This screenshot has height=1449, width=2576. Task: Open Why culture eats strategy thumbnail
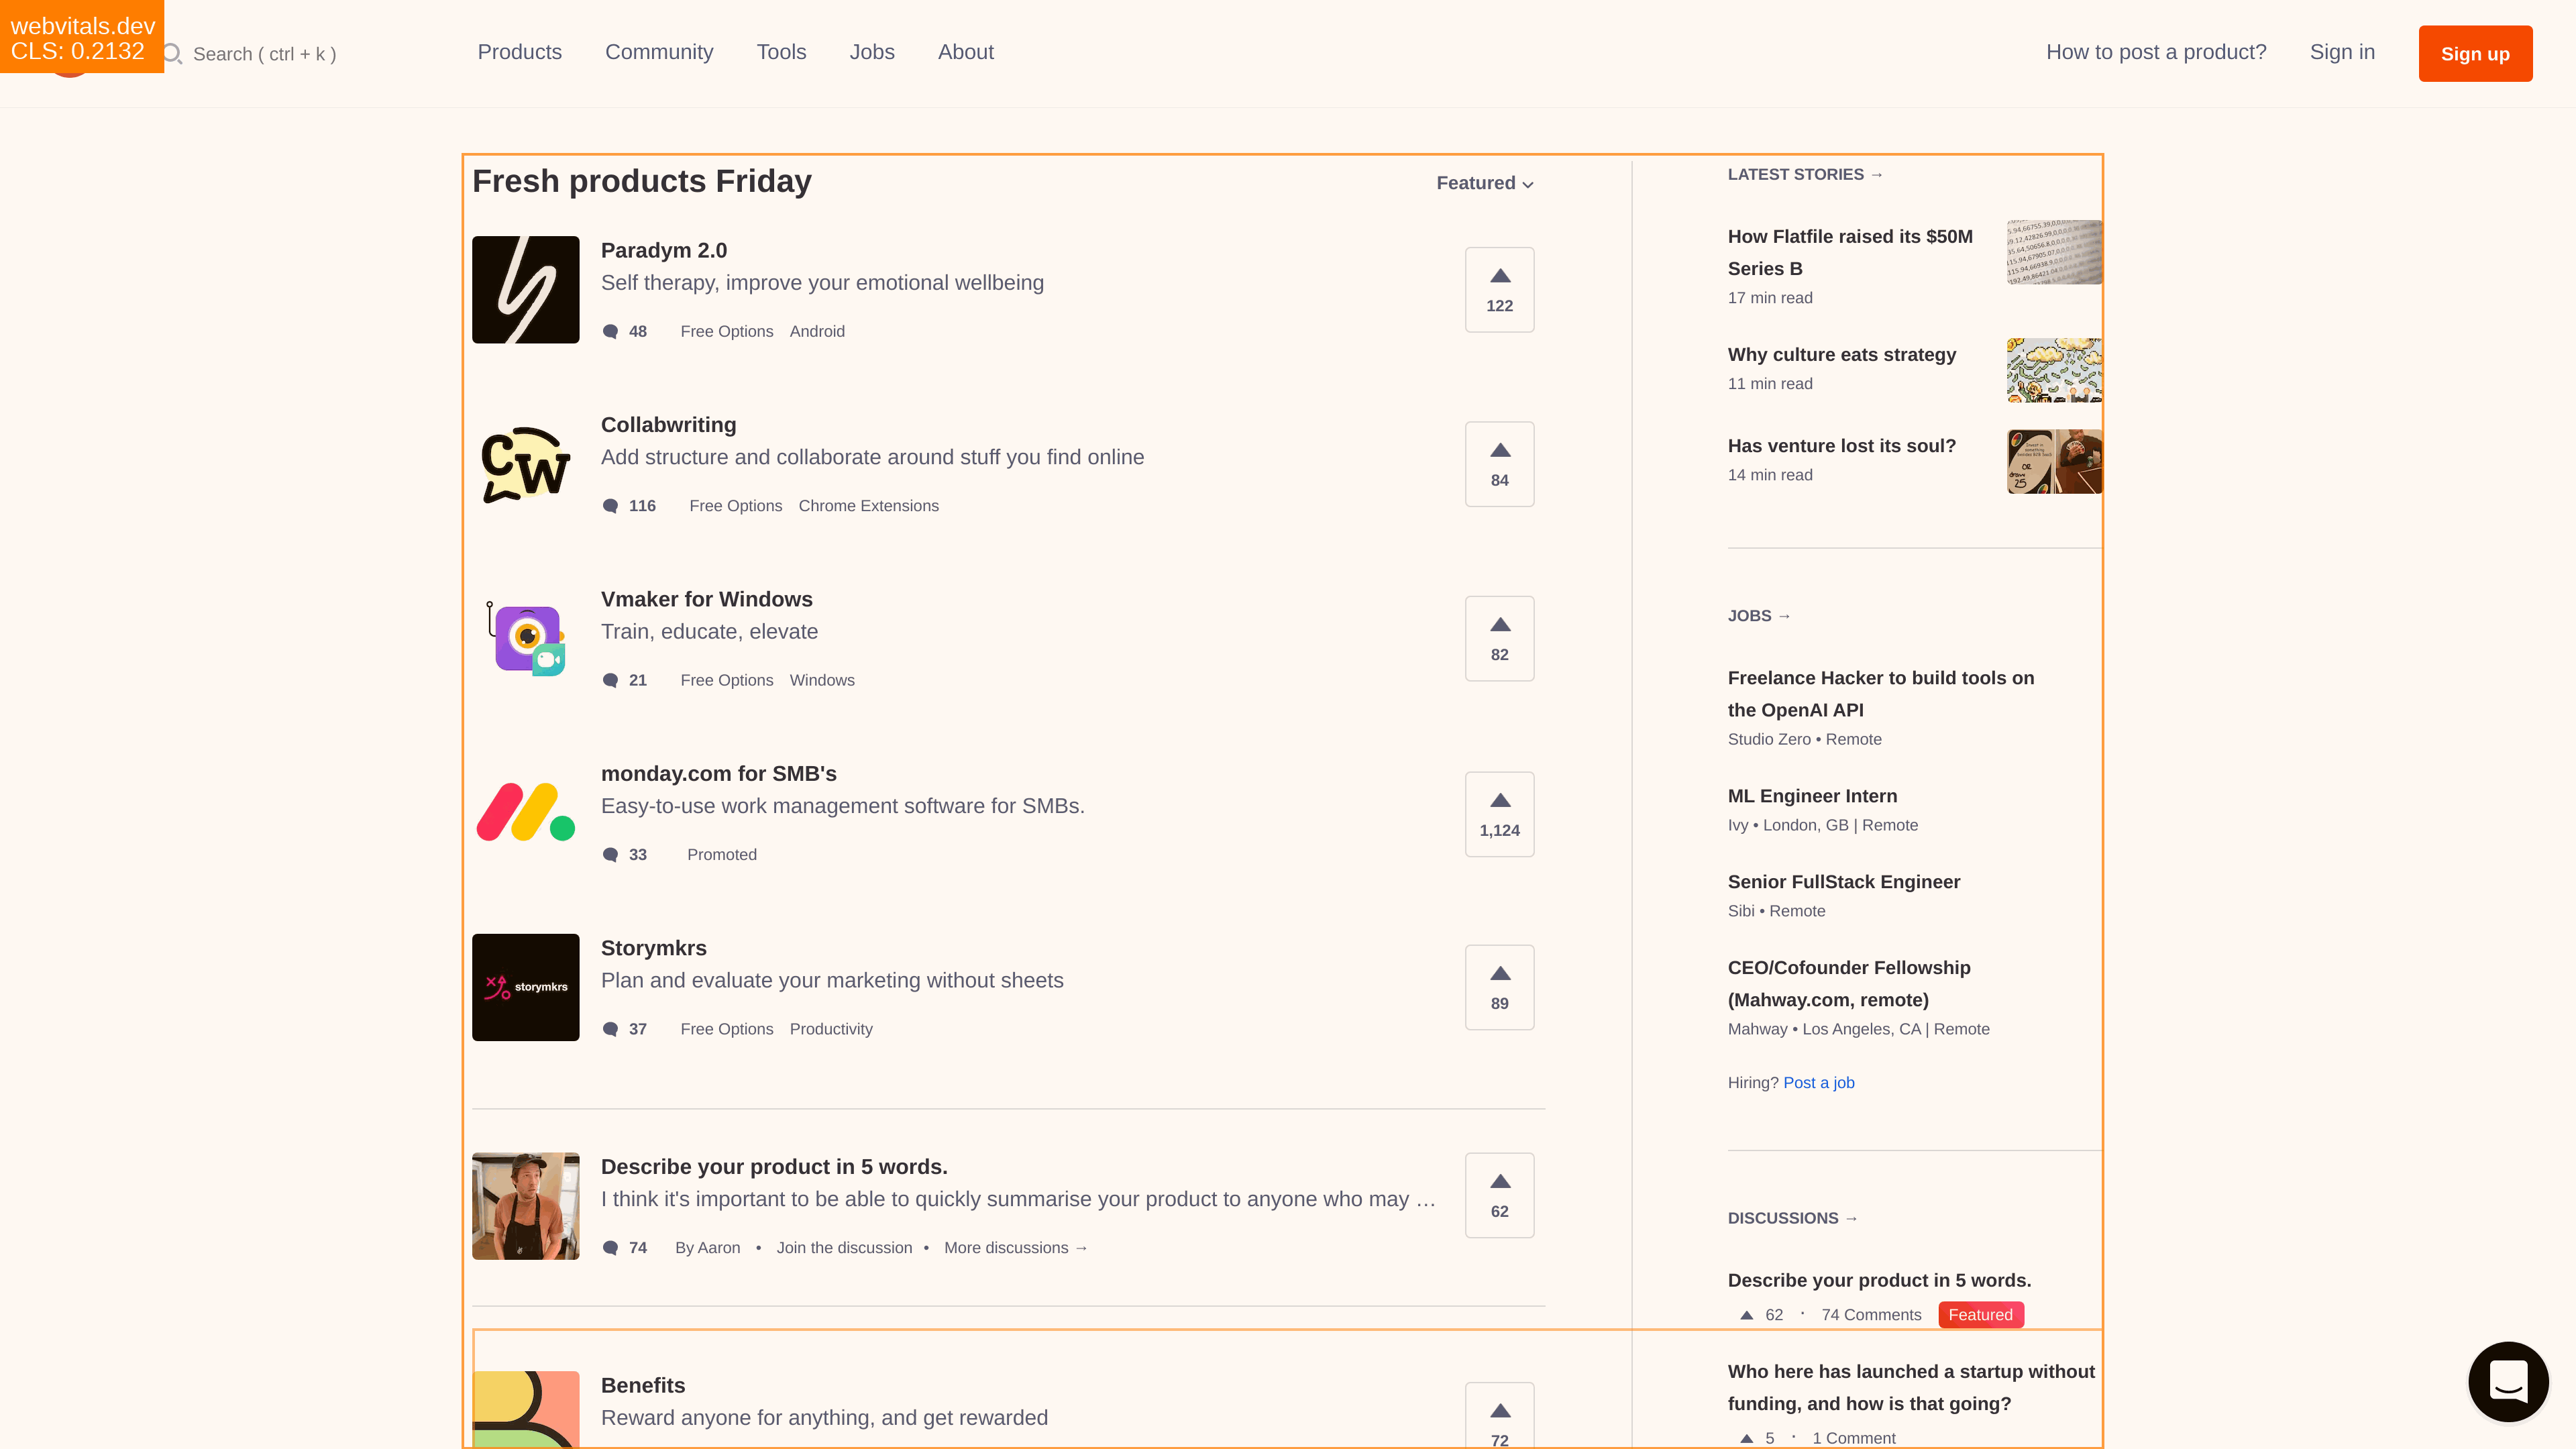click(2054, 370)
